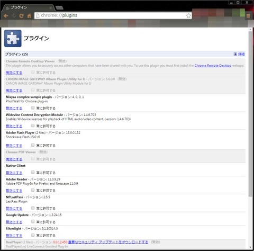
Task: Click the vertical scrollbar thumb
Action: (250, 114)
